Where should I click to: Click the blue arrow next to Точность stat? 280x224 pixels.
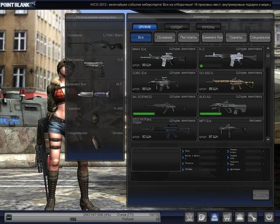click(183, 164)
